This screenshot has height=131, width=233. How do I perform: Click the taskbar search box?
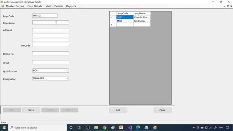pos(37,128)
